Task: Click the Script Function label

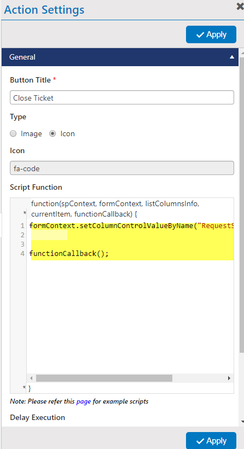Action: click(x=36, y=187)
